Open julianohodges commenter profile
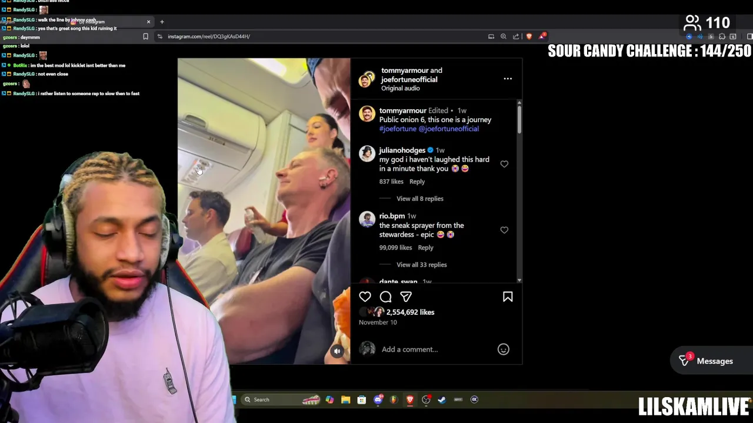Screen dimensions: 753x423 coord(402,150)
